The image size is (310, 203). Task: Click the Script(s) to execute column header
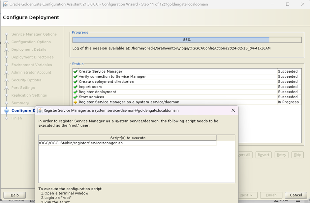pyautogui.click(x=127, y=138)
